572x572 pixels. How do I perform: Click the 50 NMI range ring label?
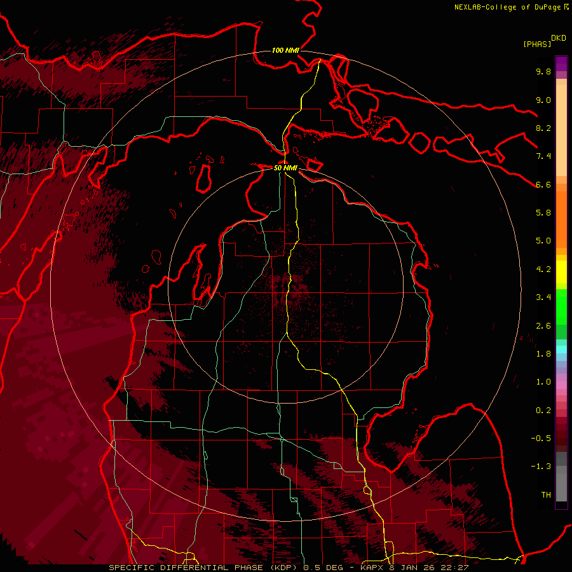coord(285,168)
